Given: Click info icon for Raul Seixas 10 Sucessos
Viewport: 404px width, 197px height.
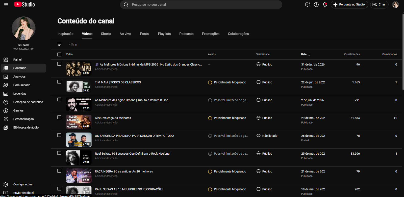Looking at the screenshot, I should pyautogui.click(x=210, y=154).
